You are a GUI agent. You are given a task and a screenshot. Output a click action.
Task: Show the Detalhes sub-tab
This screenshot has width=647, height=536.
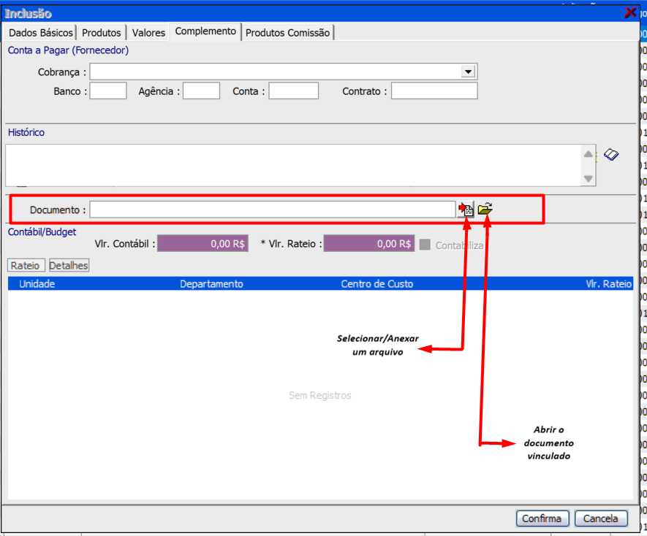pyautogui.click(x=69, y=266)
